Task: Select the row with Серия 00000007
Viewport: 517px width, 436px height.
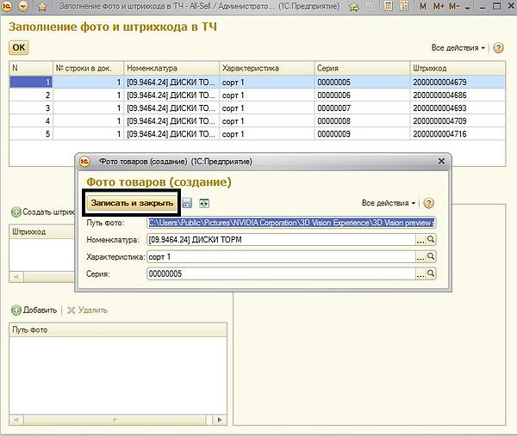Action: click(258, 108)
